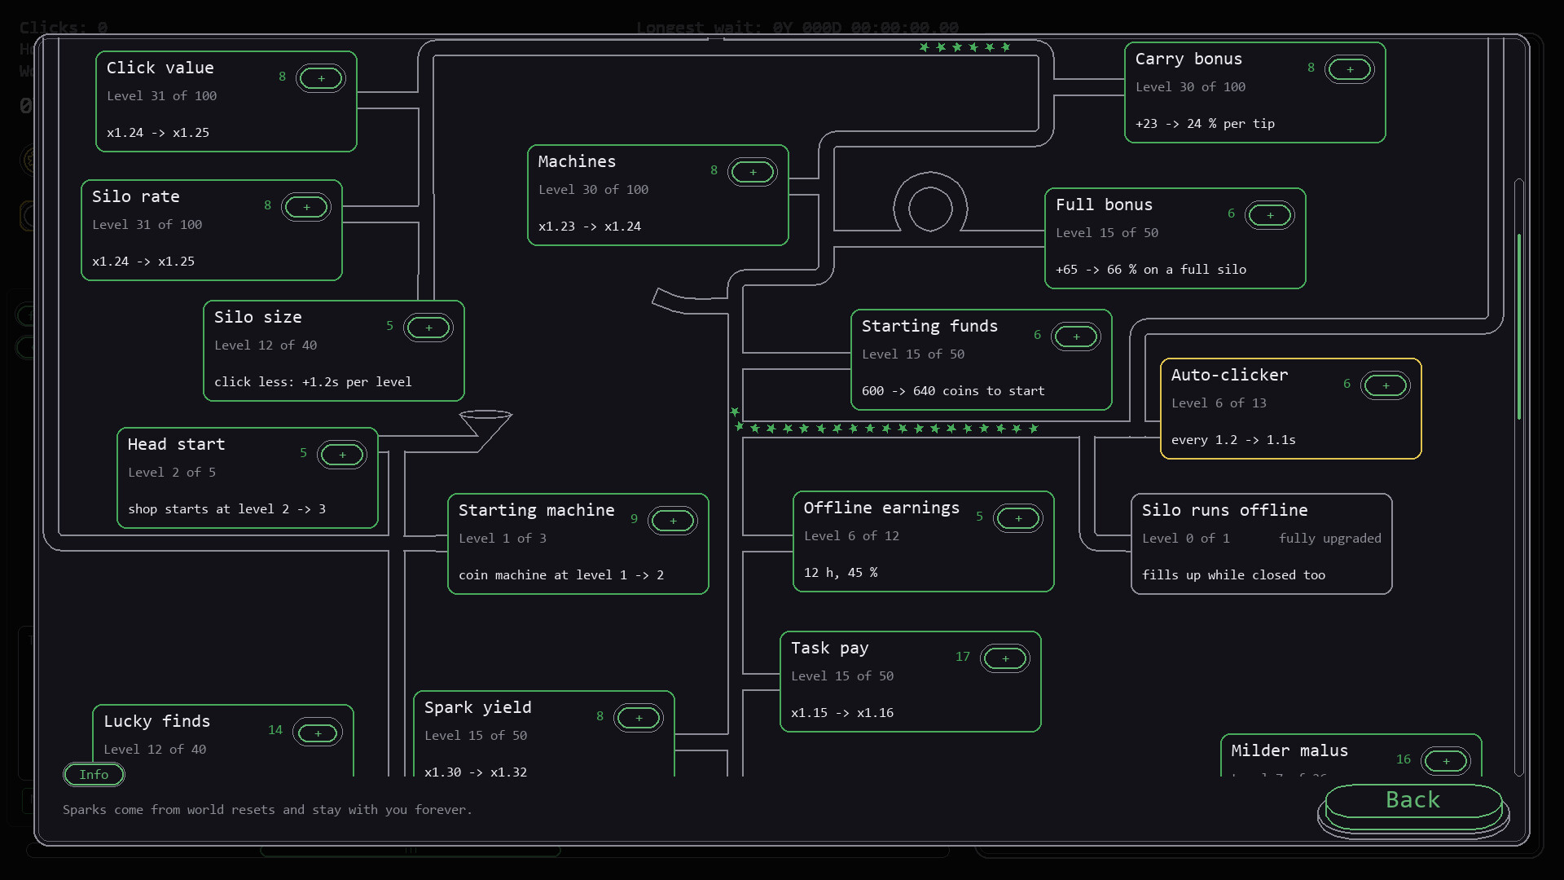This screenshot has width=1564, height=880.
Task: Select 'x1.15 -> x1.16' under Task pay
Action: (x=842, y=713)
